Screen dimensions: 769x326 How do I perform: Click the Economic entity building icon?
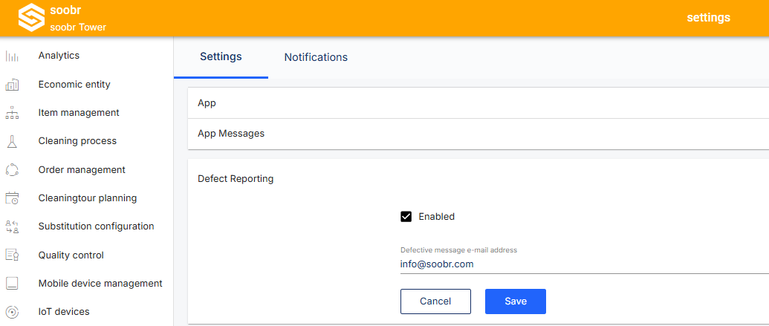[12, 85]
